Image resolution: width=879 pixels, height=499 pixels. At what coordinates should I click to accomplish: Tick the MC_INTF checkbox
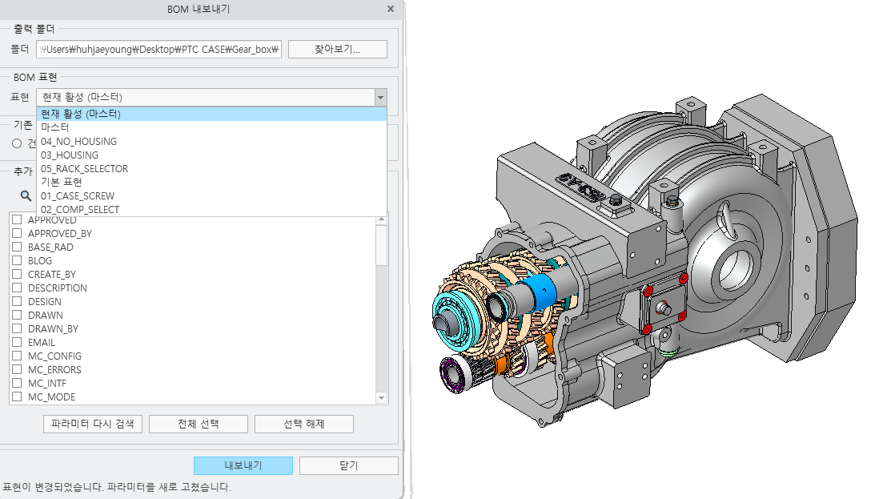tap(17, 384)
